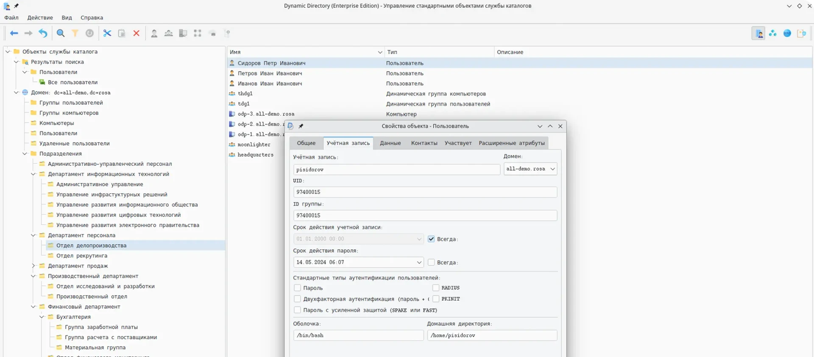Uncheck Всегда for account expiration
The width and height of the screenshot is (814, 357).
(x=431, y=239)
